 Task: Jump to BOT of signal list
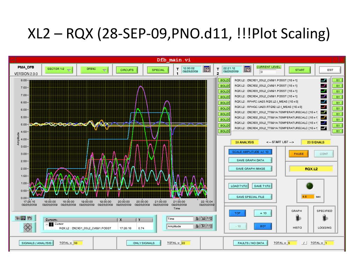263,226
